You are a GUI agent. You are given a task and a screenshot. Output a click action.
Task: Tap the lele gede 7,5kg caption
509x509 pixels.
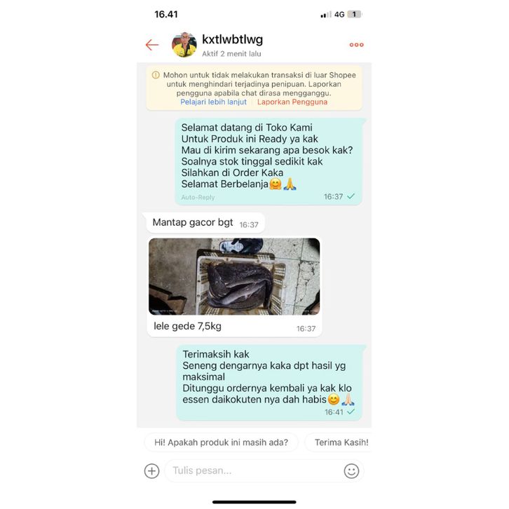tap(187, 326)
